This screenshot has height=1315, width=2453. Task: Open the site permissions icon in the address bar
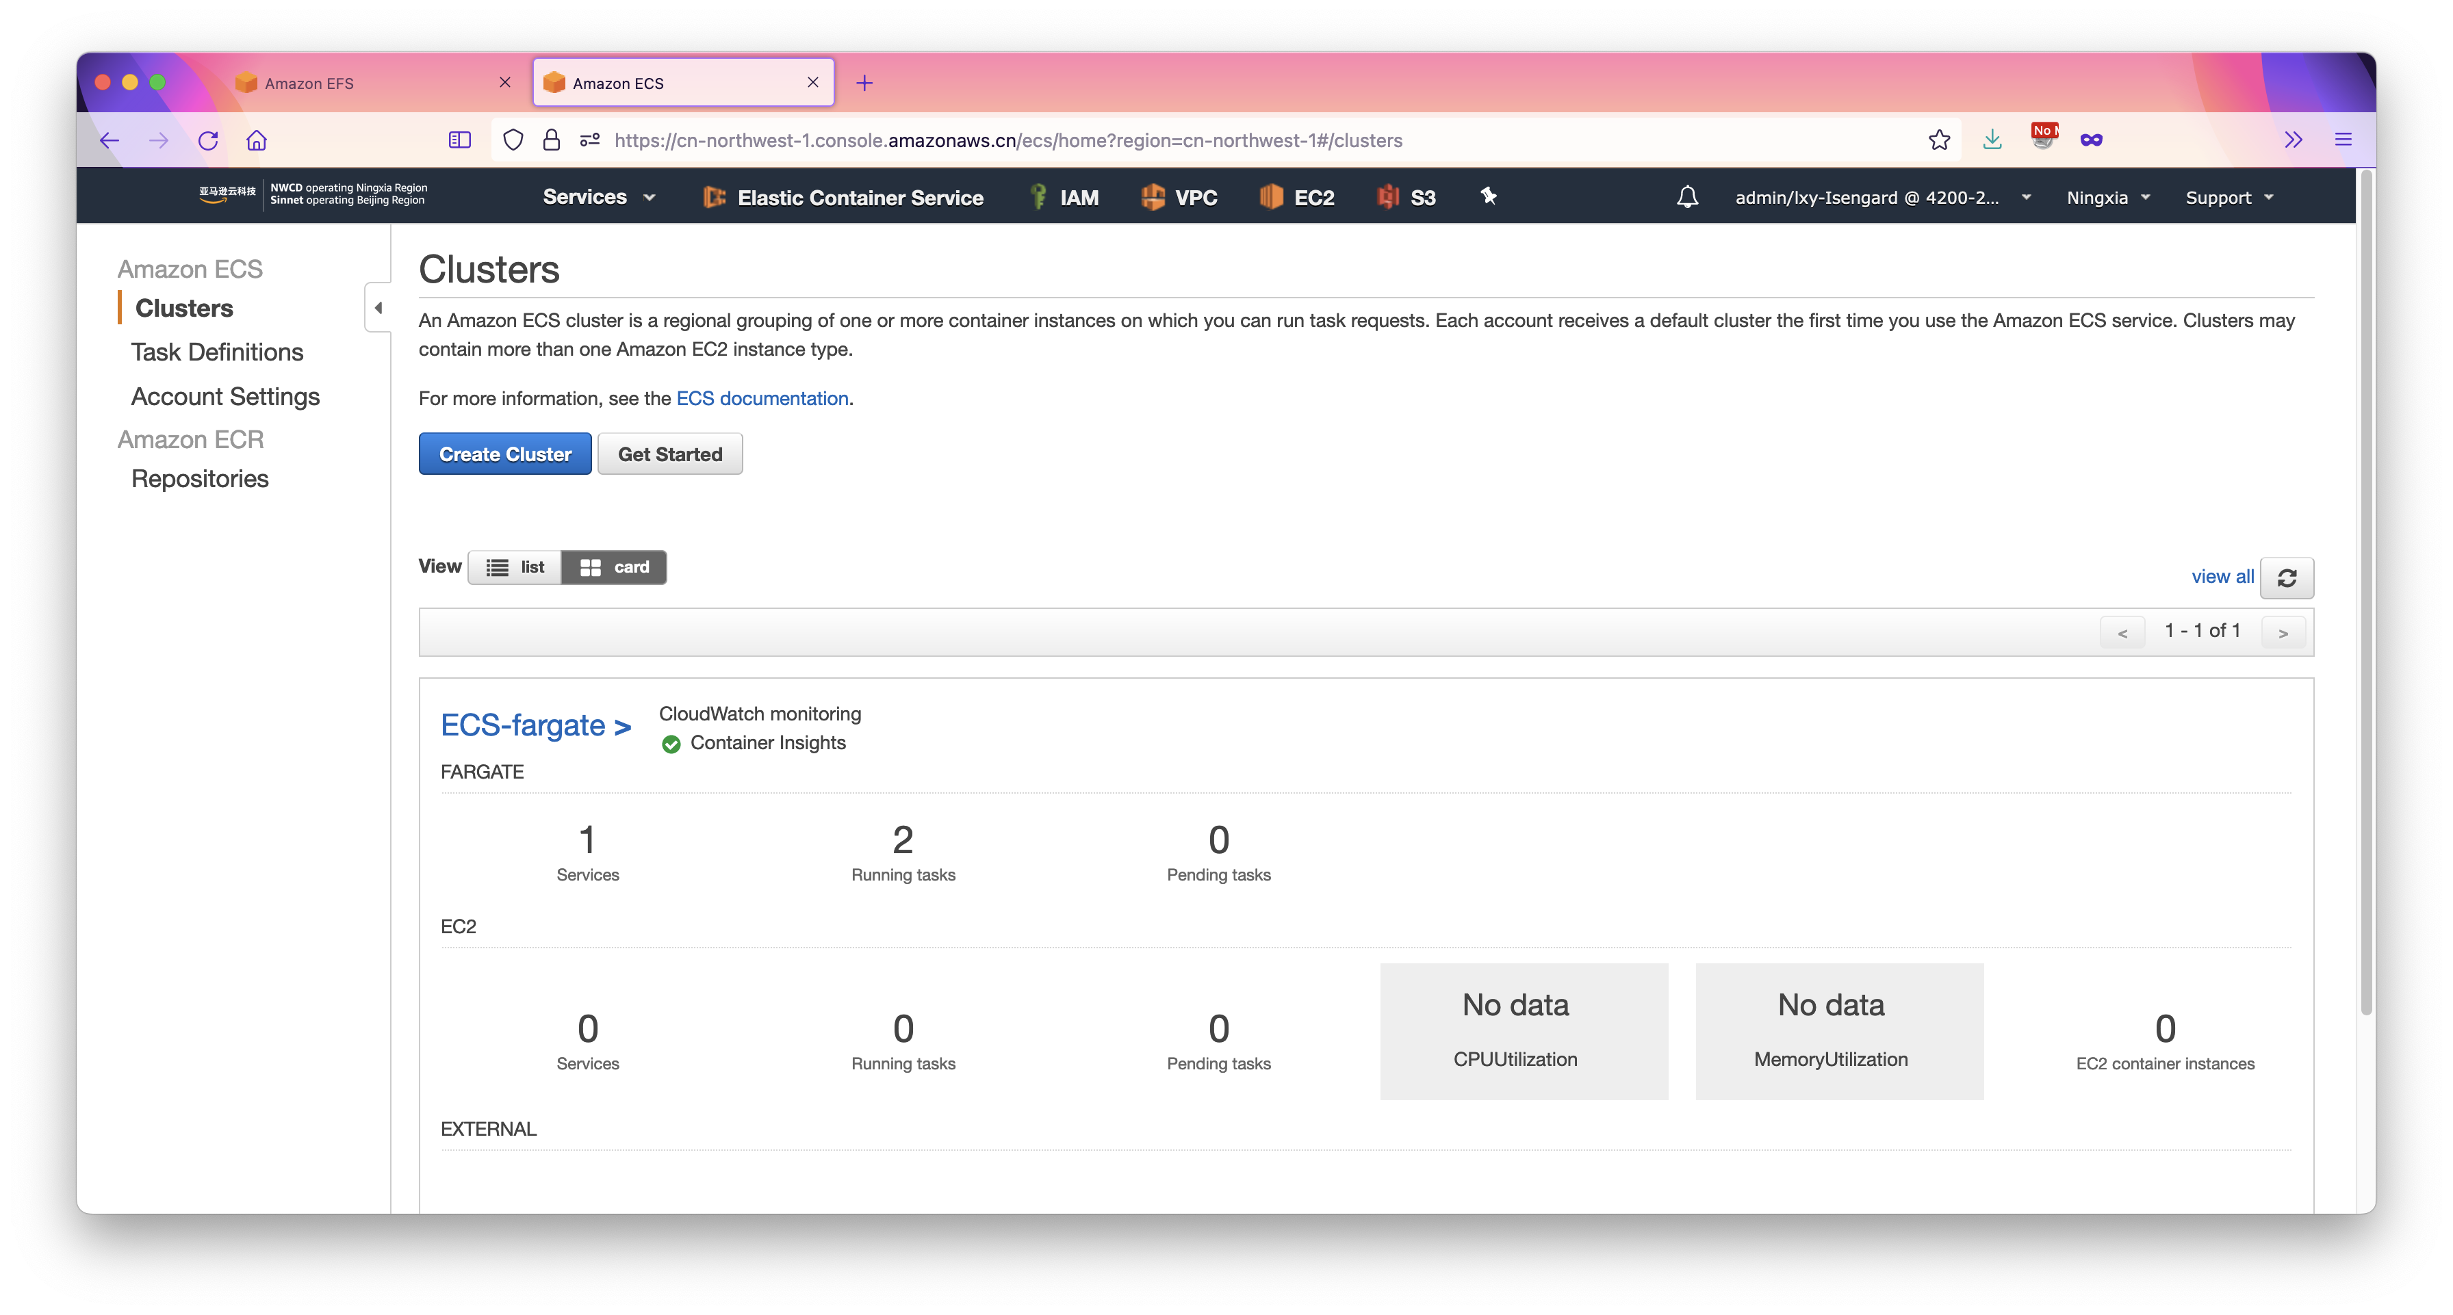tap(589, 140)
